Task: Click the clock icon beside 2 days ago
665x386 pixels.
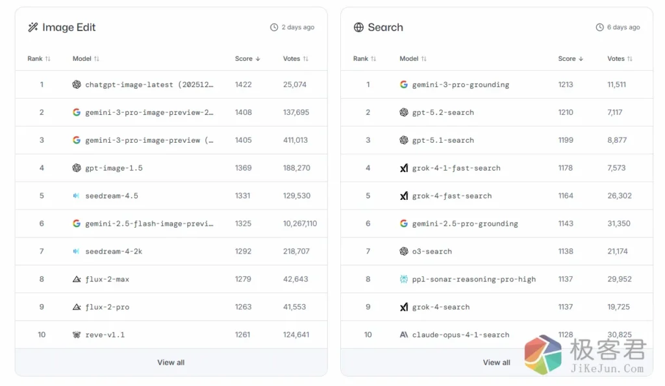Action: tap(274, 27)
